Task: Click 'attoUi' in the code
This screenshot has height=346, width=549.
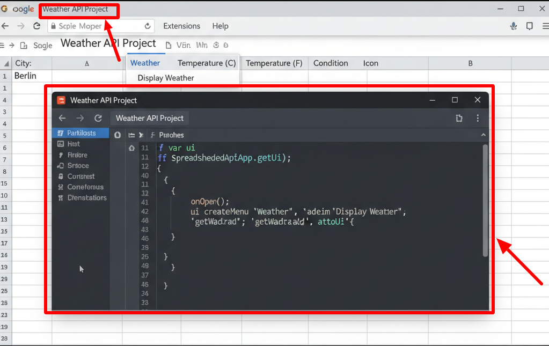Action: click(x=331, y=222)
